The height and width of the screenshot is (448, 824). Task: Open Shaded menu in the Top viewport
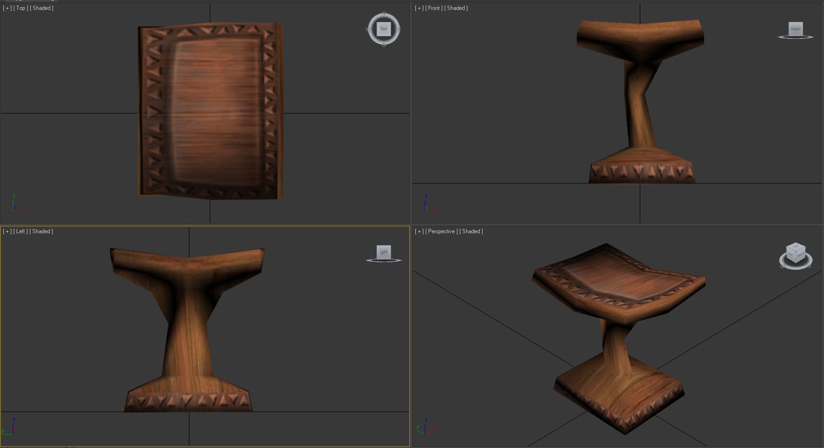[42, 8]
